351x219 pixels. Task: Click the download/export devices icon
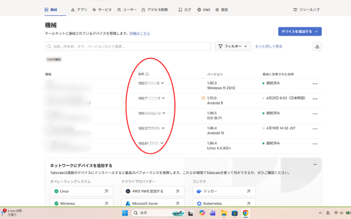(x=317, y=47)
